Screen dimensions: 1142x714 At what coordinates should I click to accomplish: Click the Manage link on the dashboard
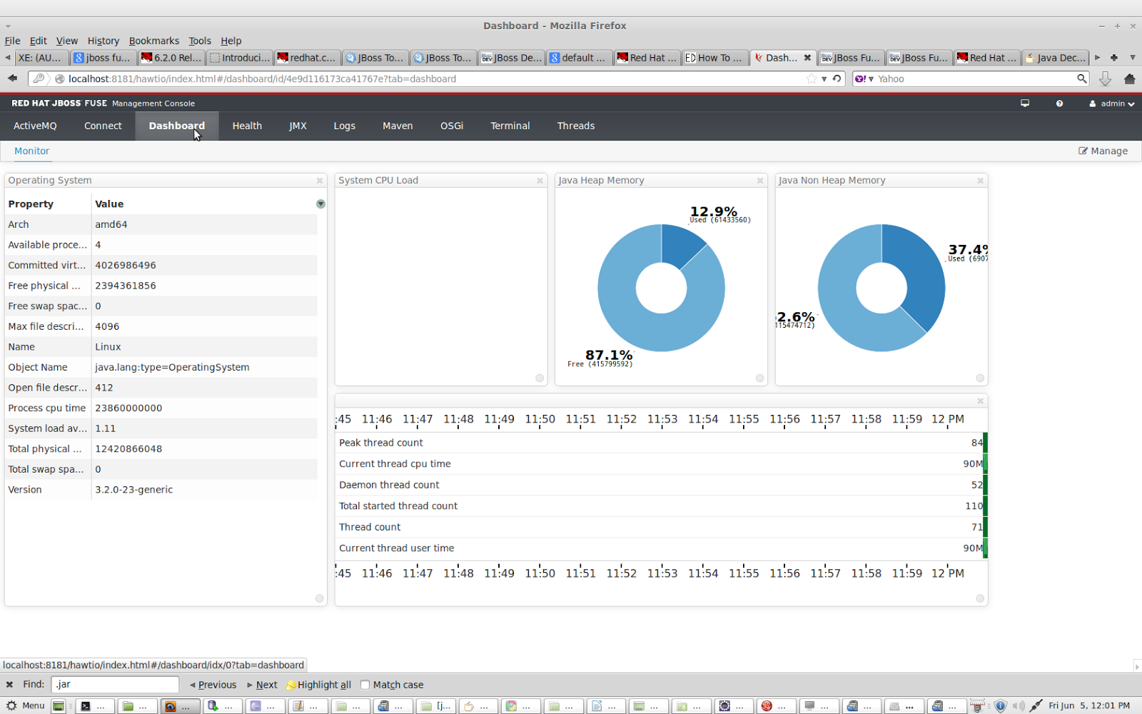[1103, 151]
